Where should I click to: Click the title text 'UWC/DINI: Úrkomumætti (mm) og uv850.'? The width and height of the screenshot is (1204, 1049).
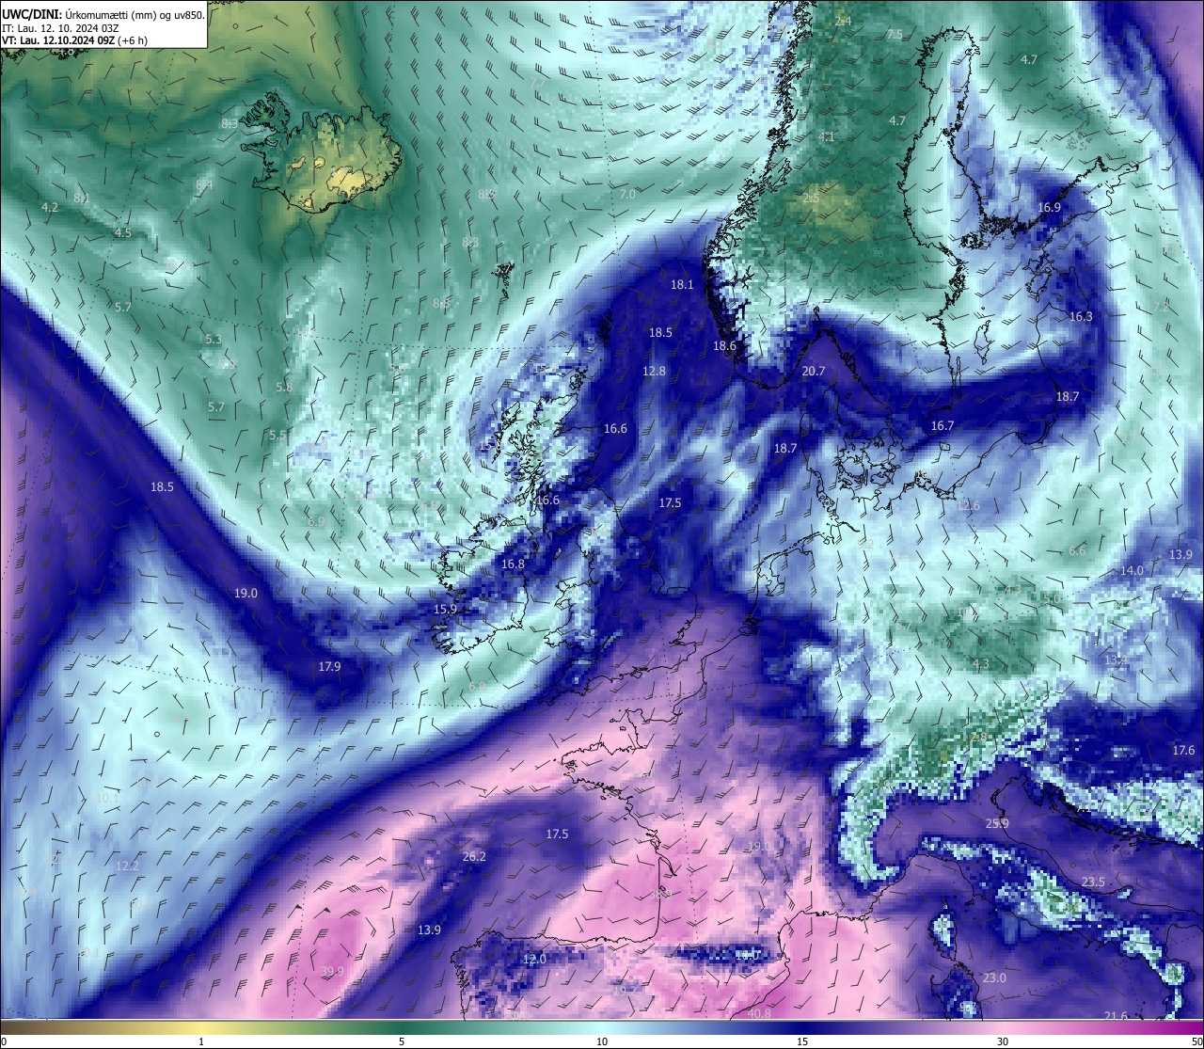[103, 14]
